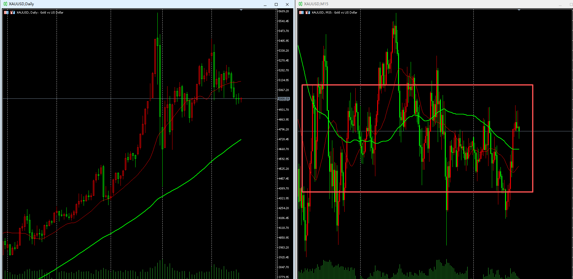Viewport: 573px width, 279px height.
Task: Click the bar-chart trading icon on the Daily chart
Action: click(x=13, y=13)
